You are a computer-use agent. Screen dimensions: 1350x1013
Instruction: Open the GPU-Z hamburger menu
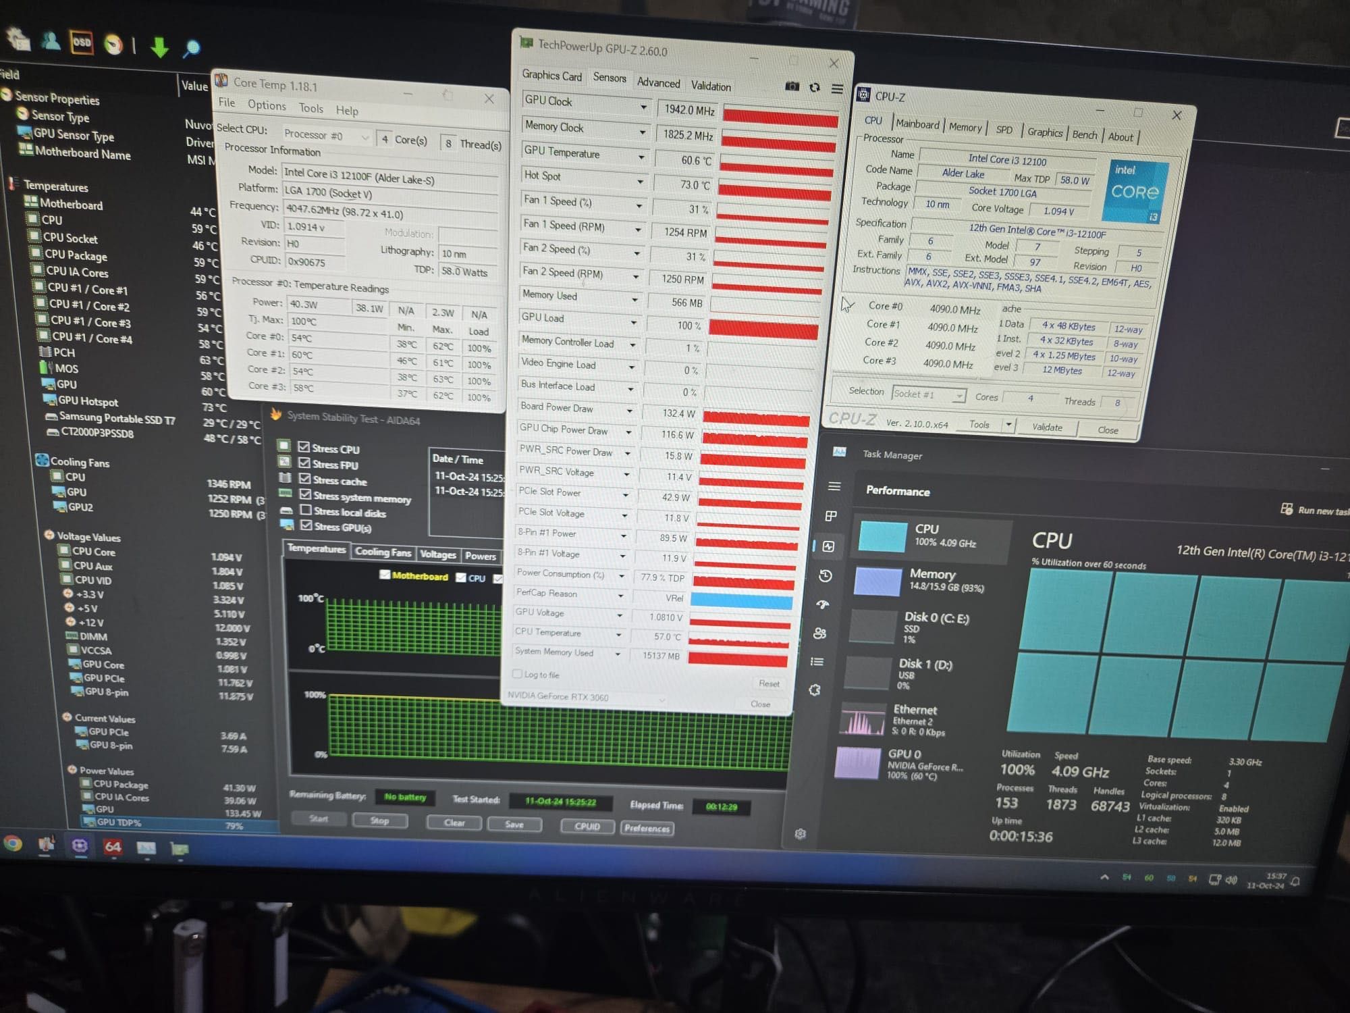[837, 88]
